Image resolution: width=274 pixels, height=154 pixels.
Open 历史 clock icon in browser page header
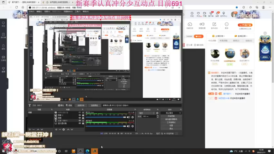tap(192, 14)
